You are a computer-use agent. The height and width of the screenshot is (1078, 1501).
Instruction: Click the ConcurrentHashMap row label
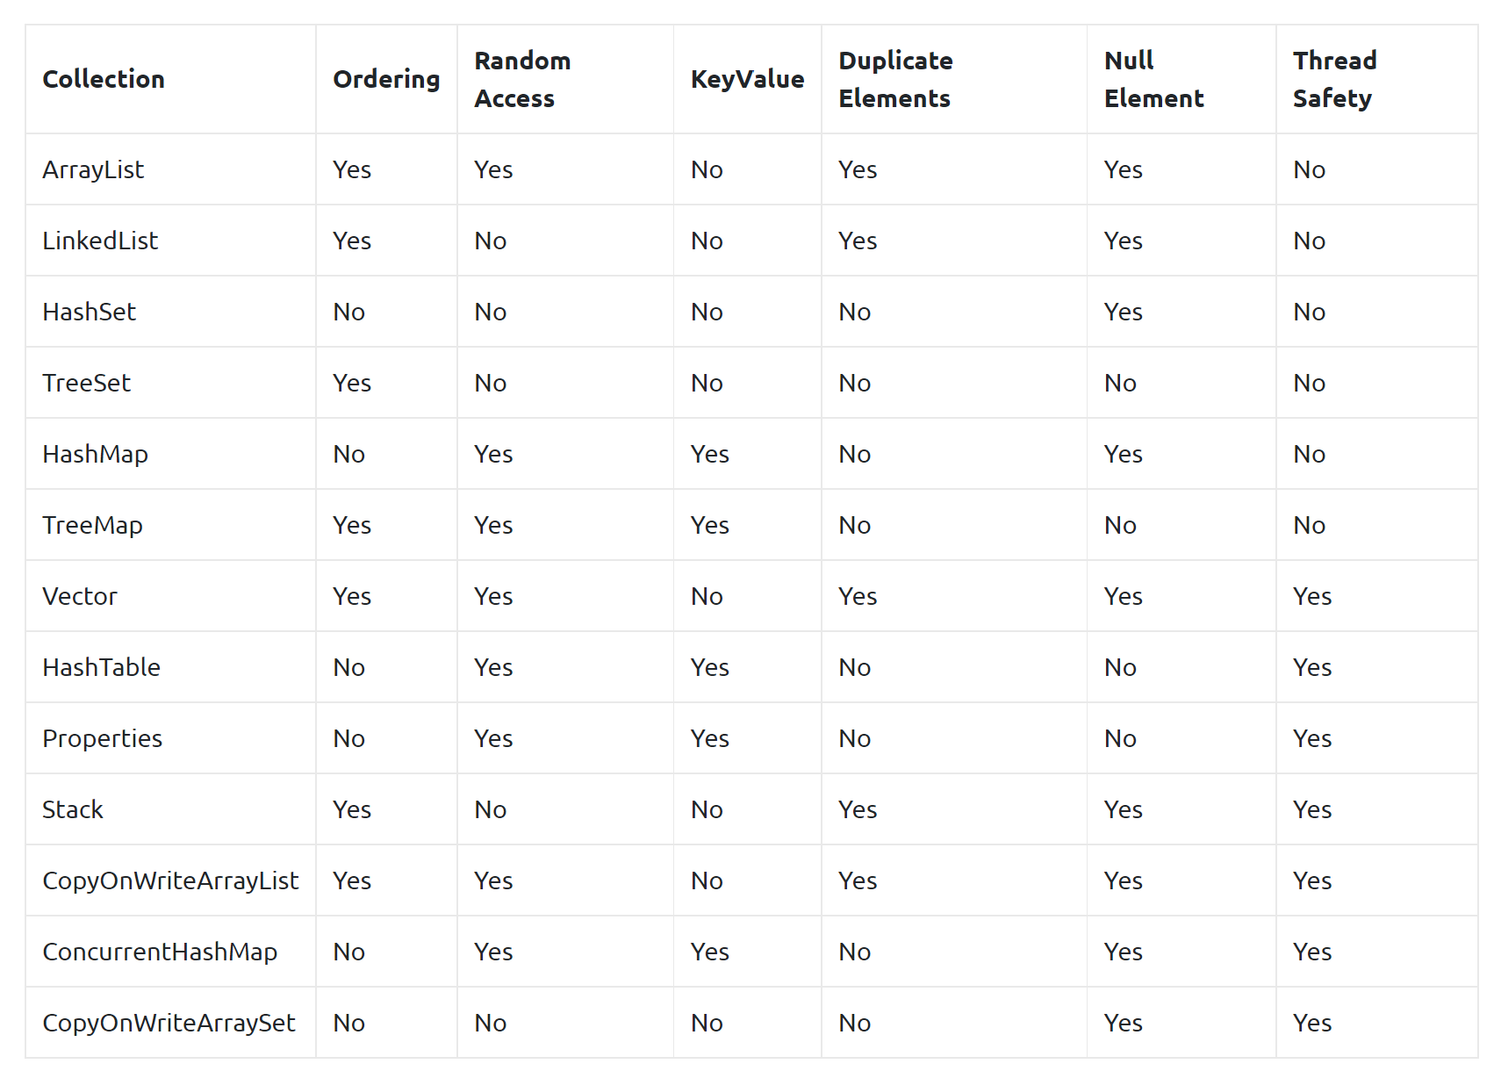click(x=160, y=952)
